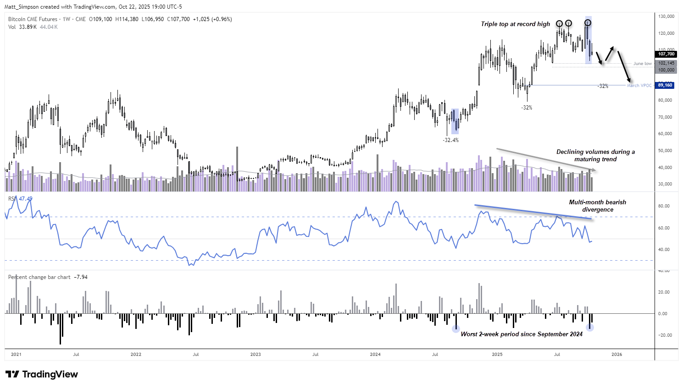Click the "Triple top at record high" annotation

tap(515, 24)
